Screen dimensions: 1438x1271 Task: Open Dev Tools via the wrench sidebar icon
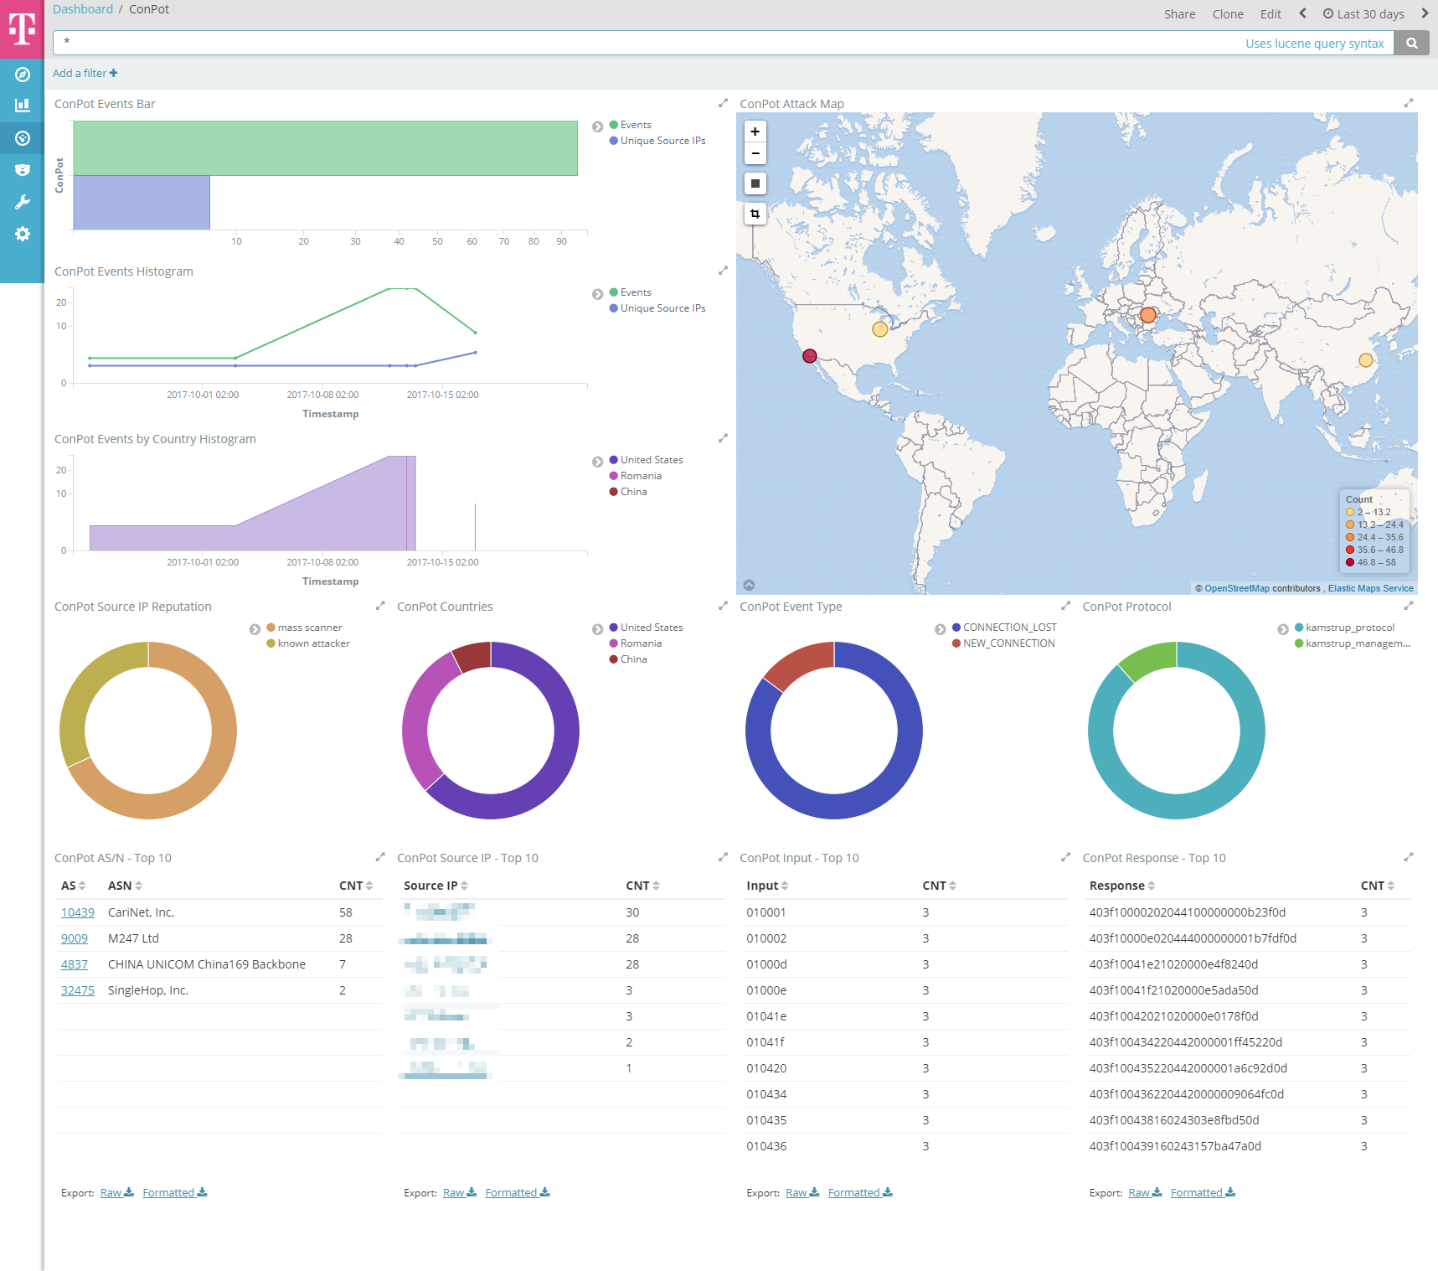[23, 202]
